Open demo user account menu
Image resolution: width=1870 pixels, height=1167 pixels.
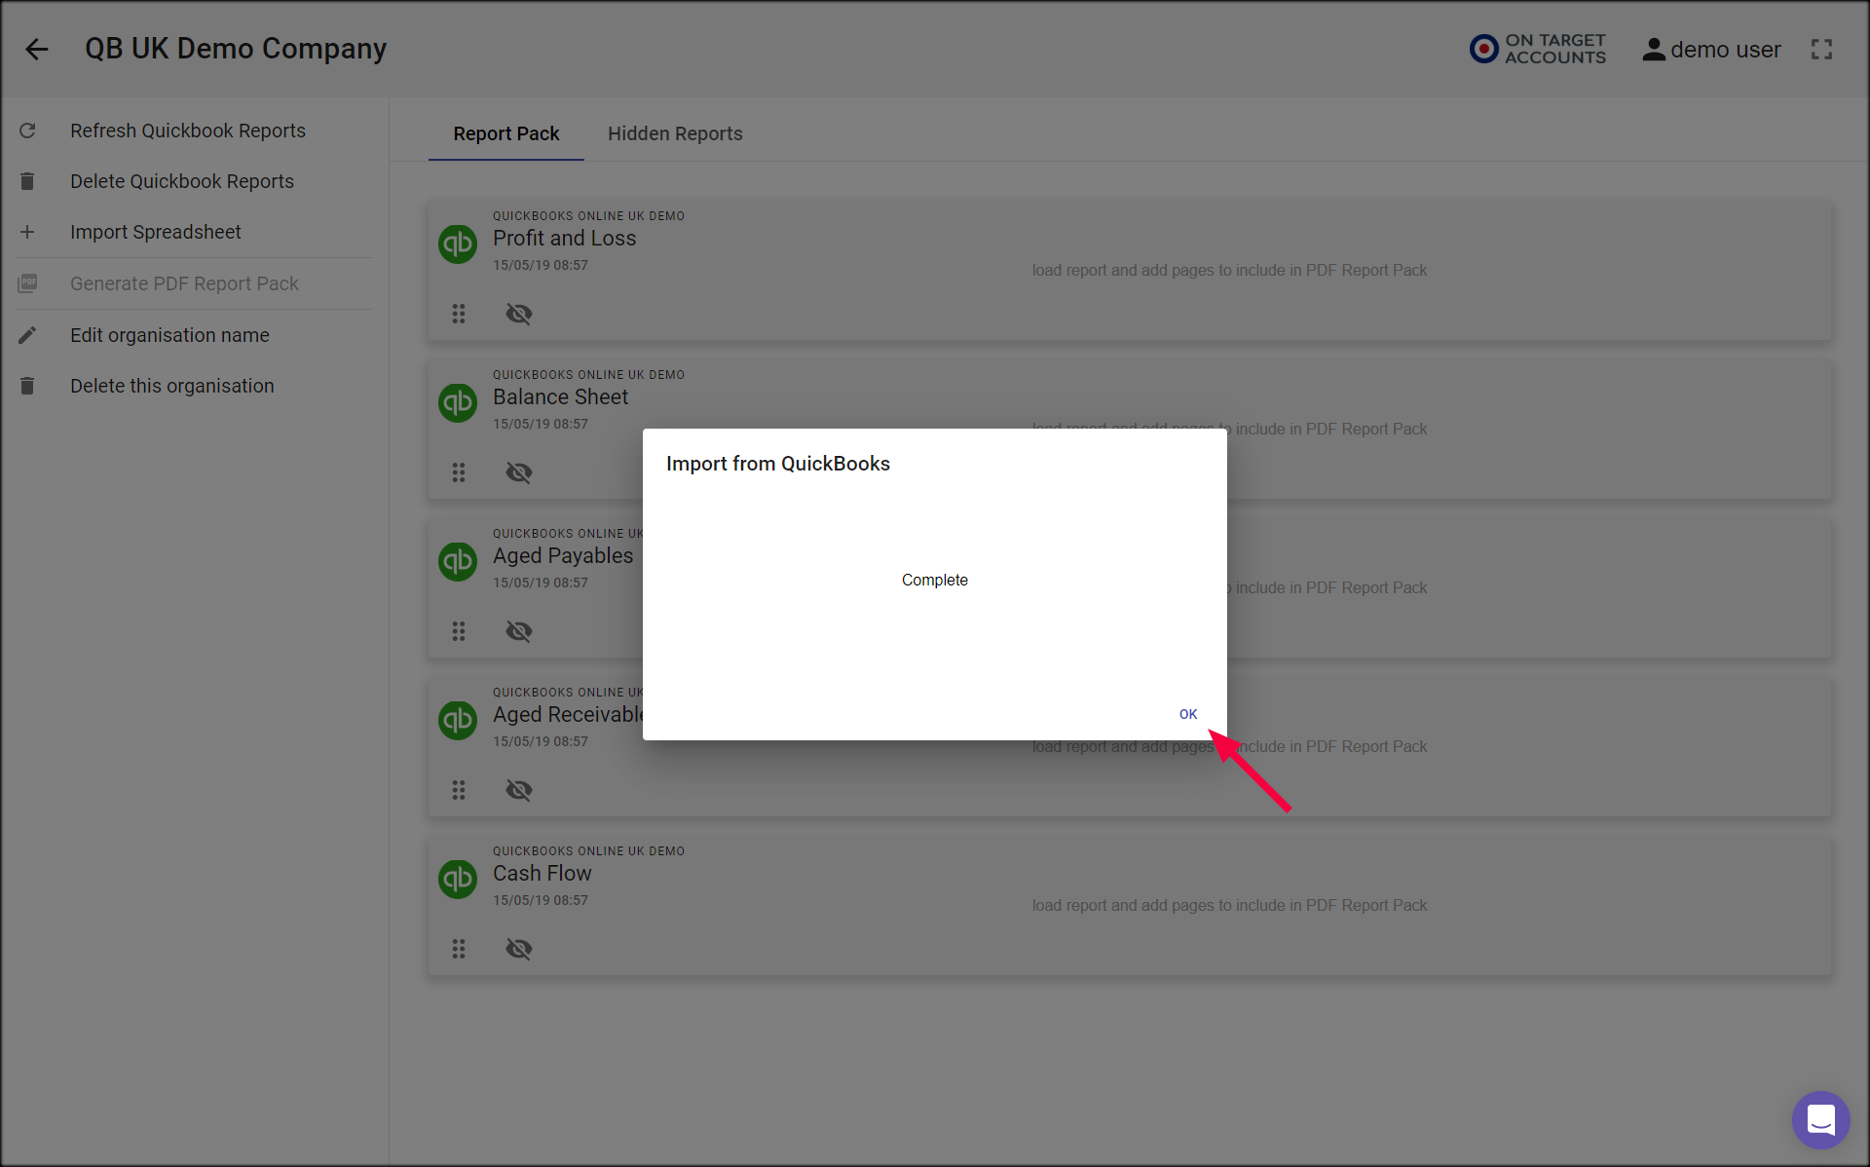click(x=1711, y=50)
